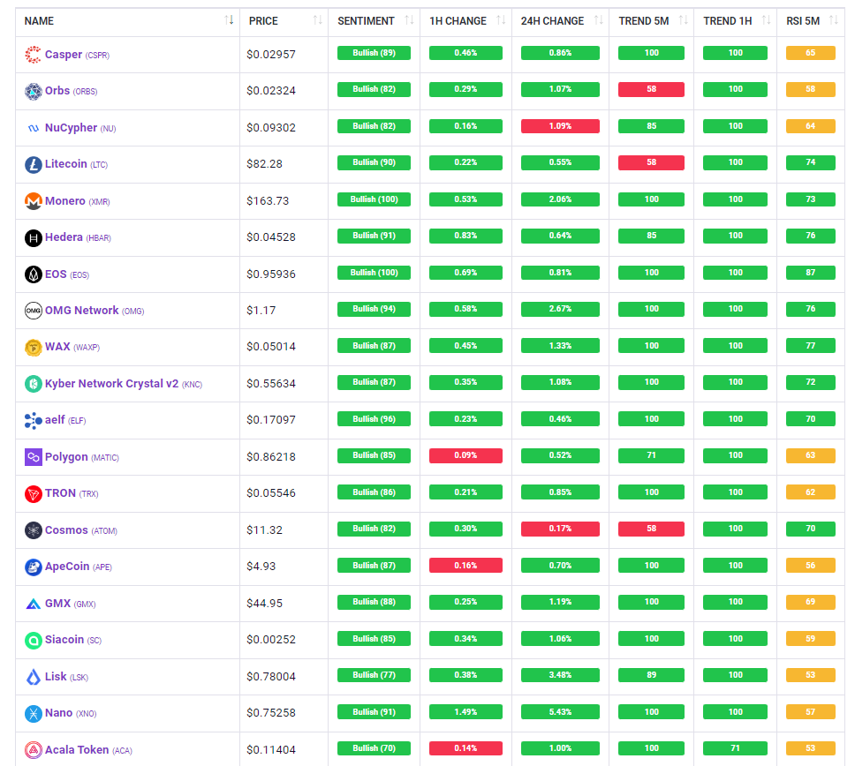The width and height of the screenshot is (855, 766).
Task: Open the OMG Network coin link
Action: pos(81,311)
